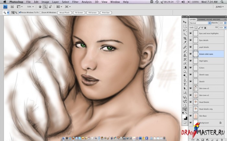Select the Eraser tool

(x=185, y=63)
